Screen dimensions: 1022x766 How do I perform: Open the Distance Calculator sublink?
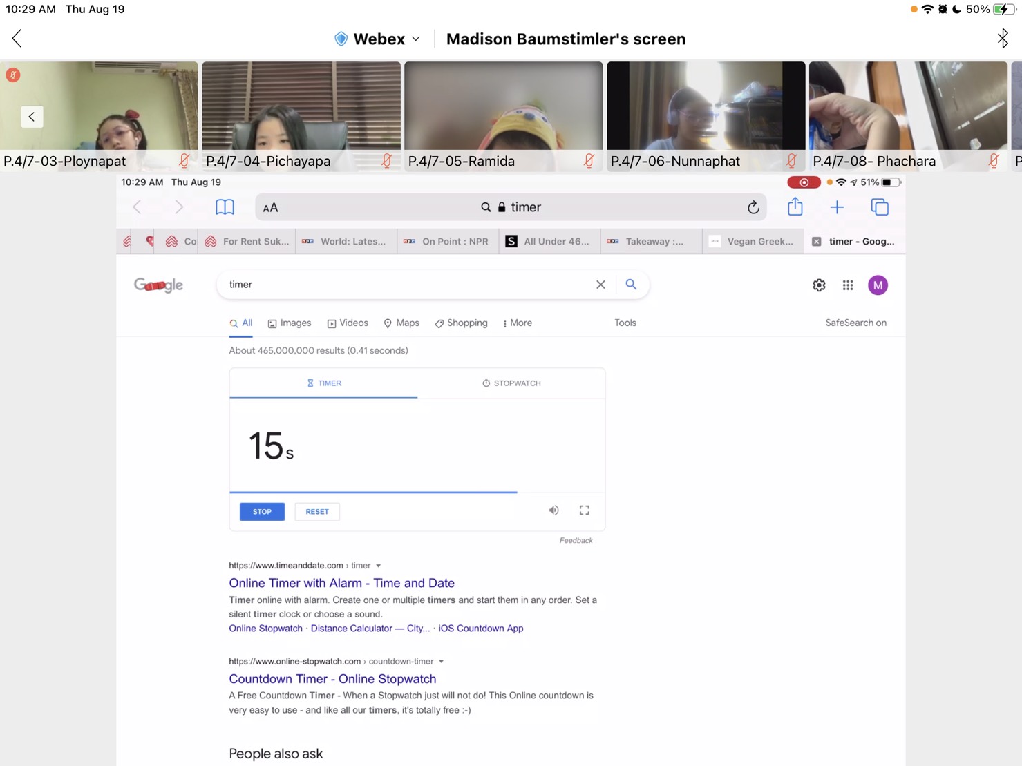tap(370, 629)
